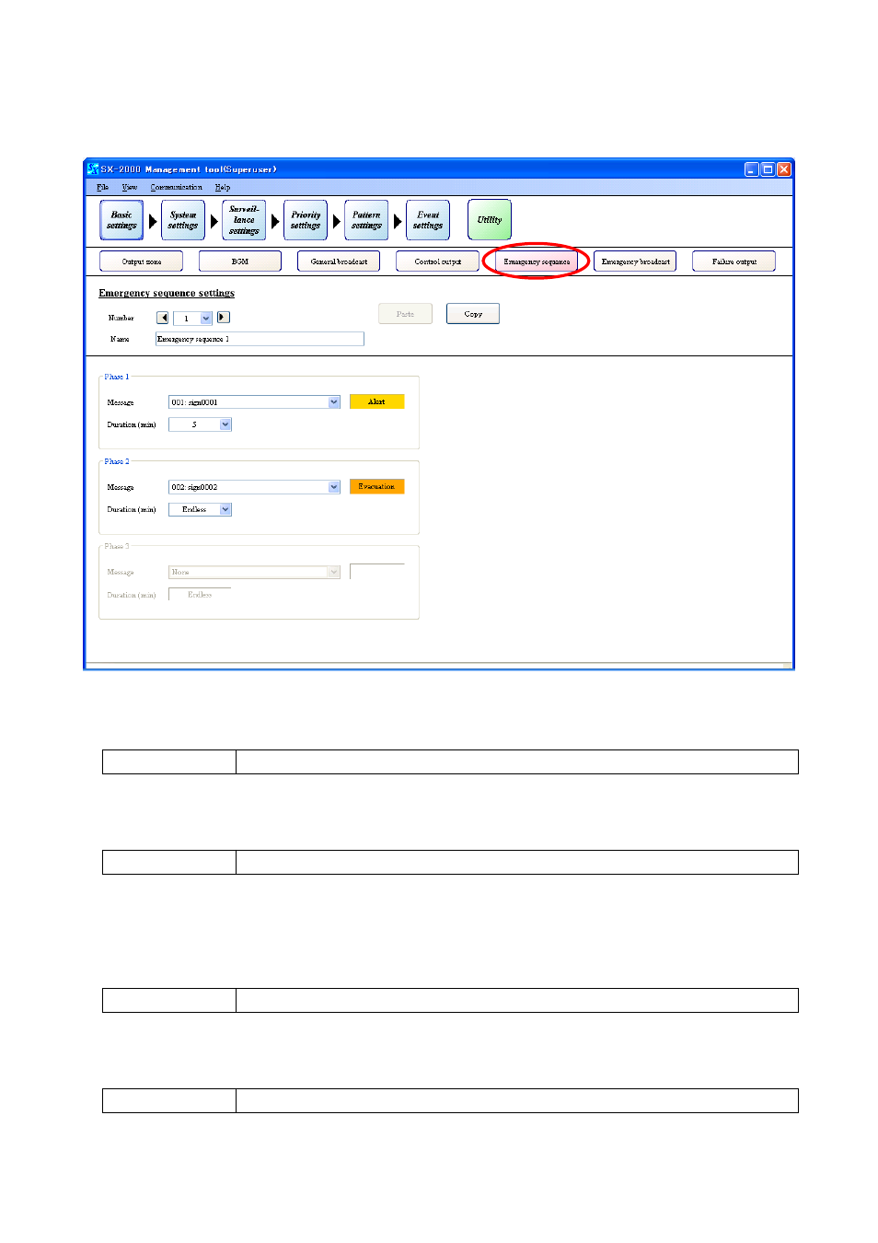Open the File menu

click(x=102, y=187)
